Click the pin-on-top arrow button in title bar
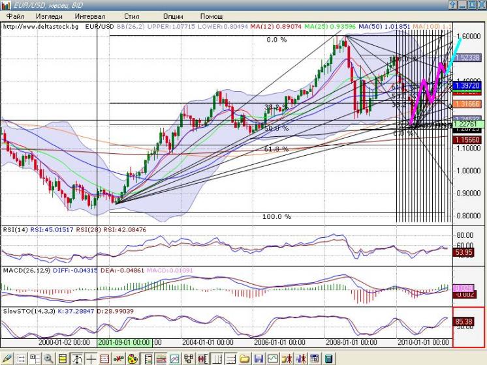 click(x=452, y=5)
